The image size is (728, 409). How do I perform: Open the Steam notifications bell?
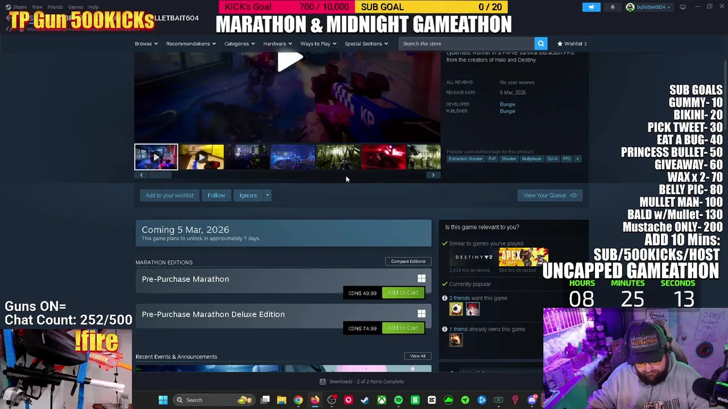click(613, 7)
